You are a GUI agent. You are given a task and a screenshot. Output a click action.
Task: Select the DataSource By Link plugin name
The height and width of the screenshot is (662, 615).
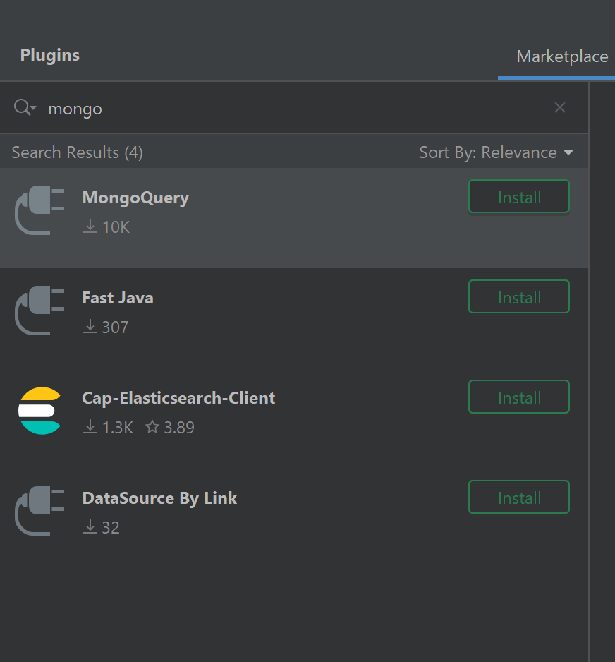click(x=159, y=498)
